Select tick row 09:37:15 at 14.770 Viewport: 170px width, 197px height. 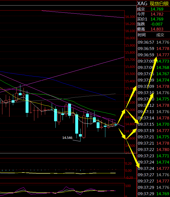[x=153, y=124]
